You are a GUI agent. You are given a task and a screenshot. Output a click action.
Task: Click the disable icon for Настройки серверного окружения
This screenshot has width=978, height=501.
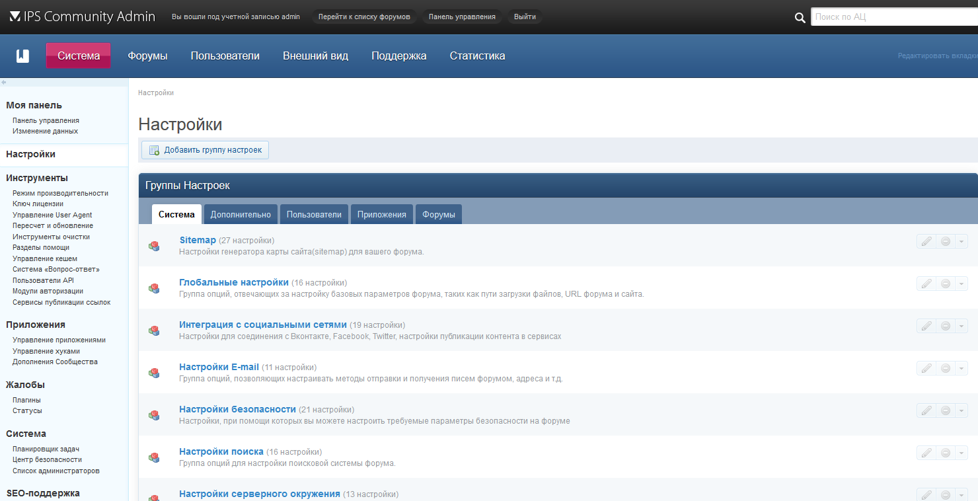pyautogui.click(x=945, y=494)
